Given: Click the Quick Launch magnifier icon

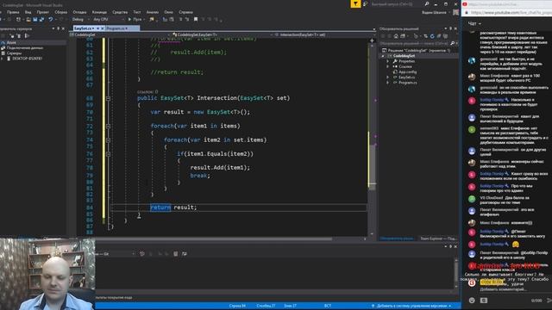Looking at the screenshot, I should [427, 3].
